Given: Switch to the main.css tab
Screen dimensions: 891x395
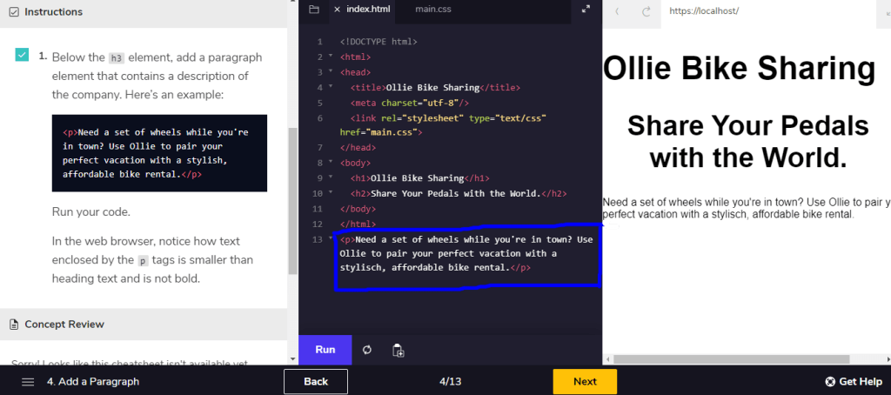Looking at the screenshot, I should click(x=432, y=10).
